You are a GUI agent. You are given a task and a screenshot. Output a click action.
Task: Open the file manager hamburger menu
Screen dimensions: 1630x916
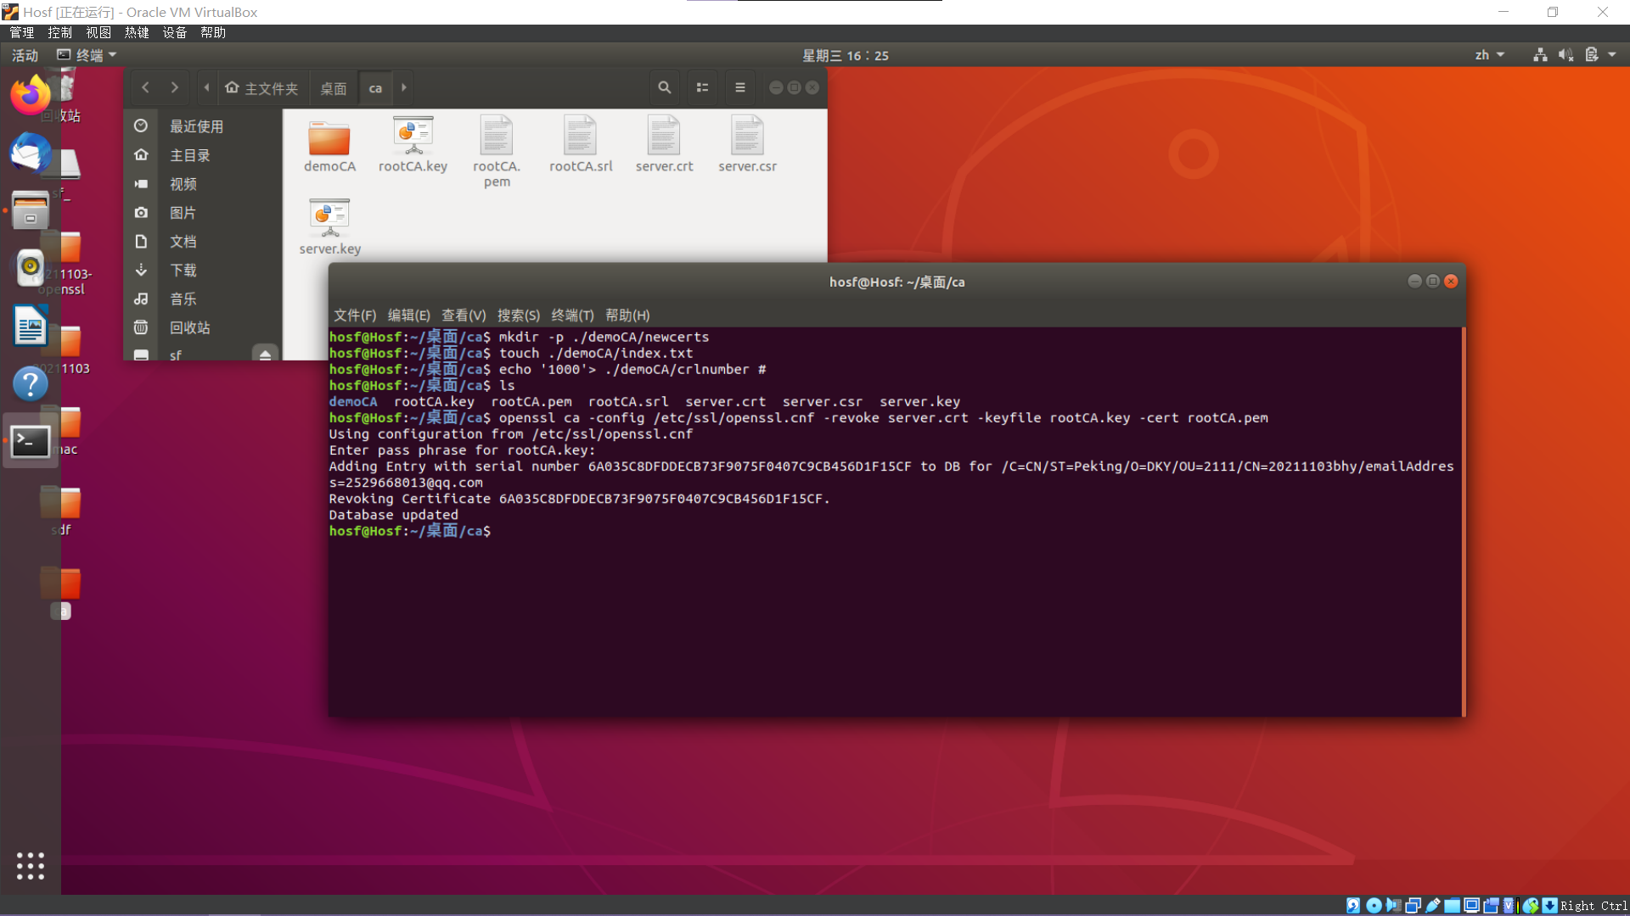[x=739, y=87]
